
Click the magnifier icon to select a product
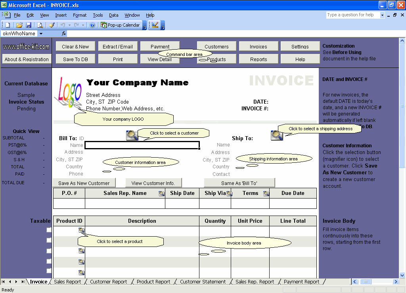(x=81, y=229)
